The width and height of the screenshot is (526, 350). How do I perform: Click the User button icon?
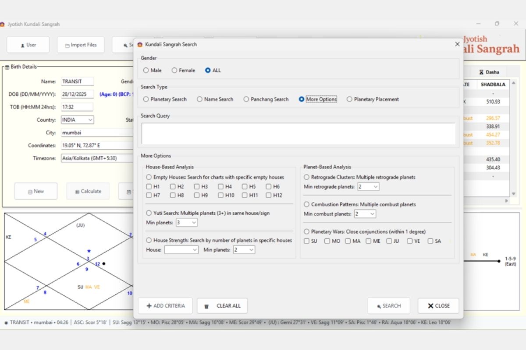(x=22, y=45)
